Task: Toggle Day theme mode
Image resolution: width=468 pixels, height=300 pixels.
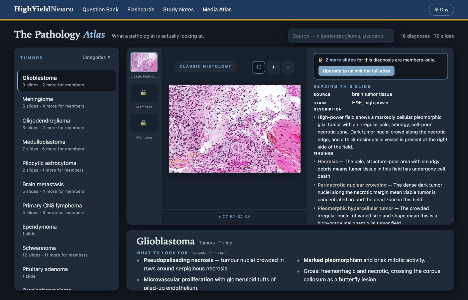Action: (441, 10)
